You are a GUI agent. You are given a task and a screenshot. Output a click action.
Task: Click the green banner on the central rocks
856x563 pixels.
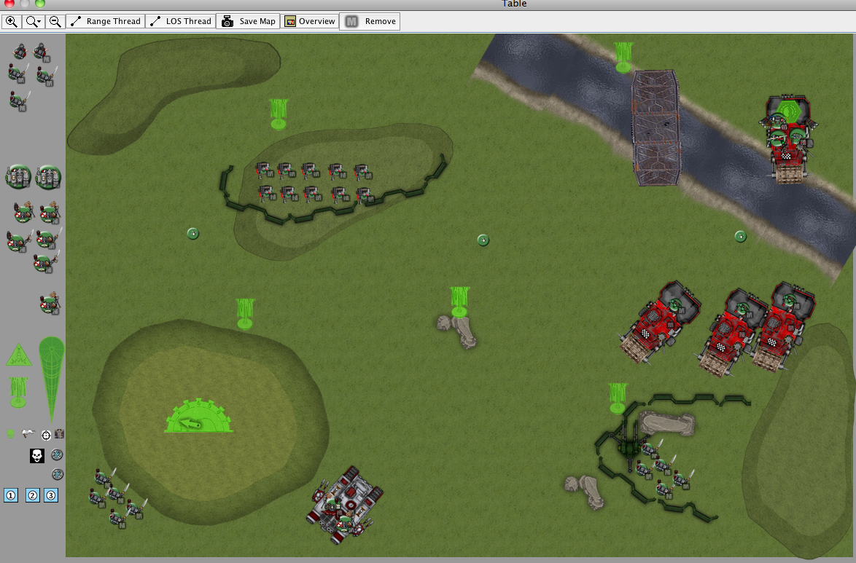point(459,302)
